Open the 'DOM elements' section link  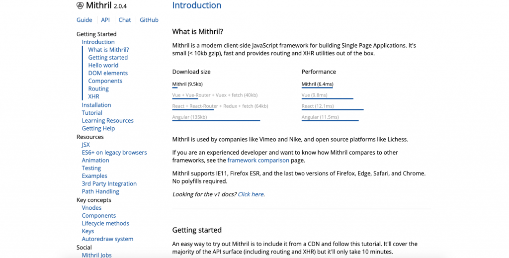click(x=108, y=73)
